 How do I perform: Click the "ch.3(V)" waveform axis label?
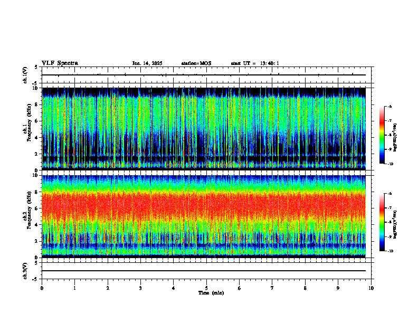[x=25, y=271]
